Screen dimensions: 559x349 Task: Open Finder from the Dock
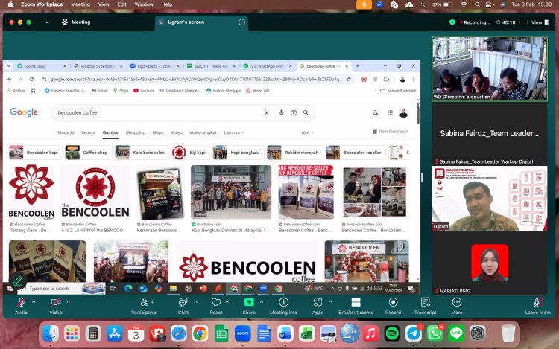(51, 333)
